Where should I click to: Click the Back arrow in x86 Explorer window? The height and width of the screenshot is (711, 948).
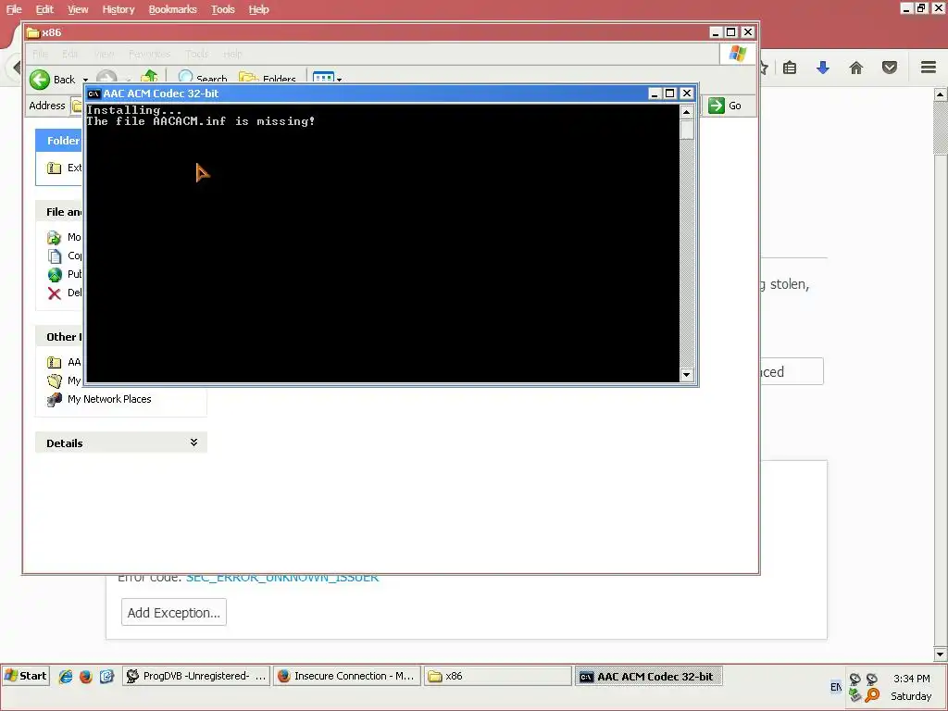click(40, 79)
